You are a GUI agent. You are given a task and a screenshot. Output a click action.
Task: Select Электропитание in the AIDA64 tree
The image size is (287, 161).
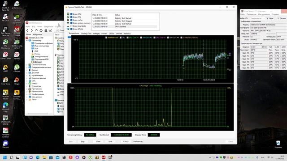41,57
